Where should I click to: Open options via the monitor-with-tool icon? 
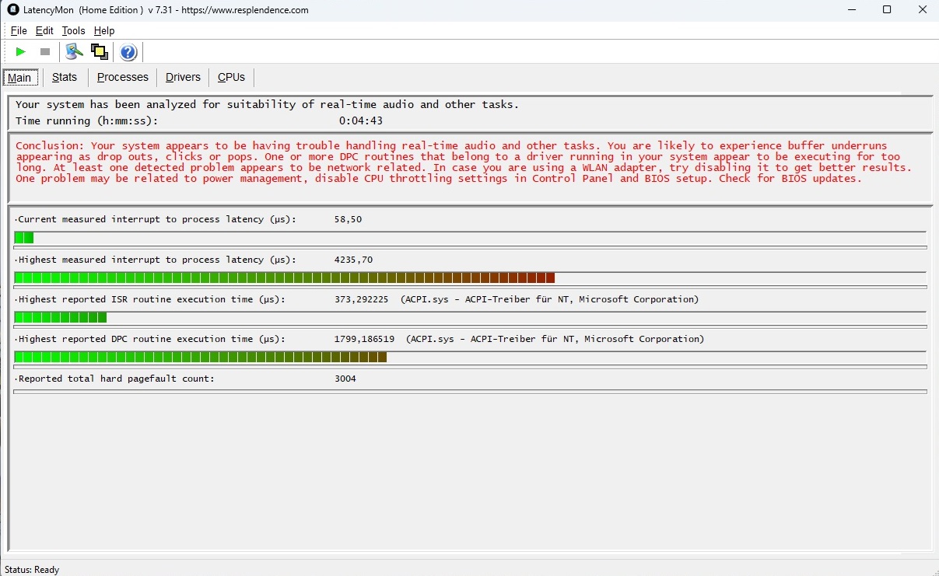point(74,52)
